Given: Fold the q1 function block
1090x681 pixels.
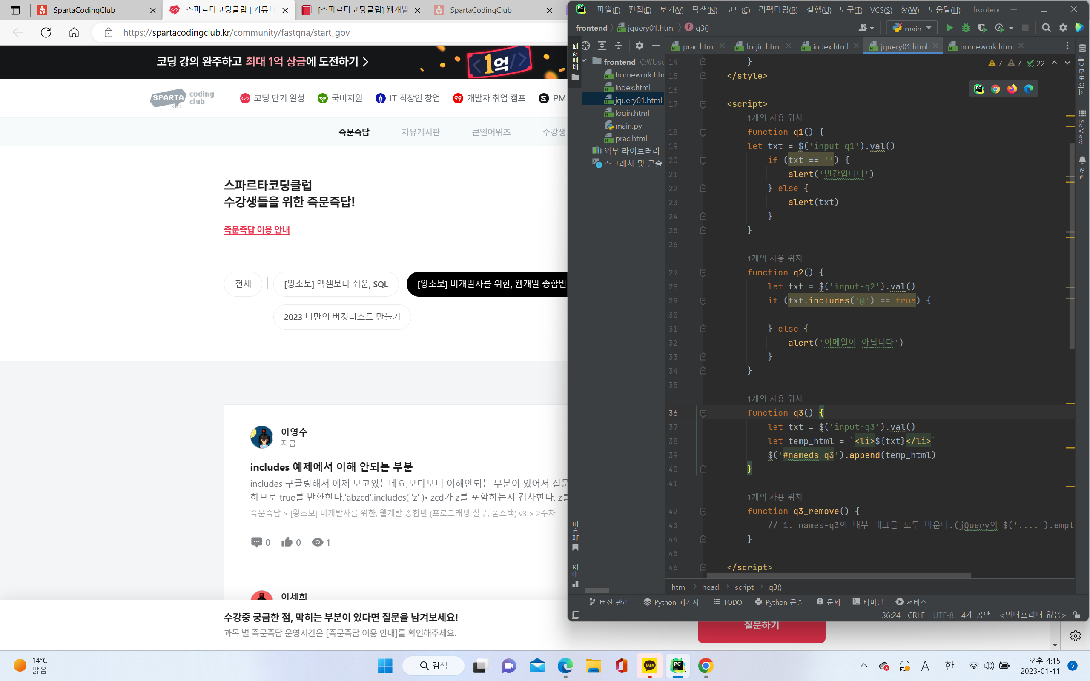Looking at the screenshot, I should pyautogui.click(x=703, y=132).
